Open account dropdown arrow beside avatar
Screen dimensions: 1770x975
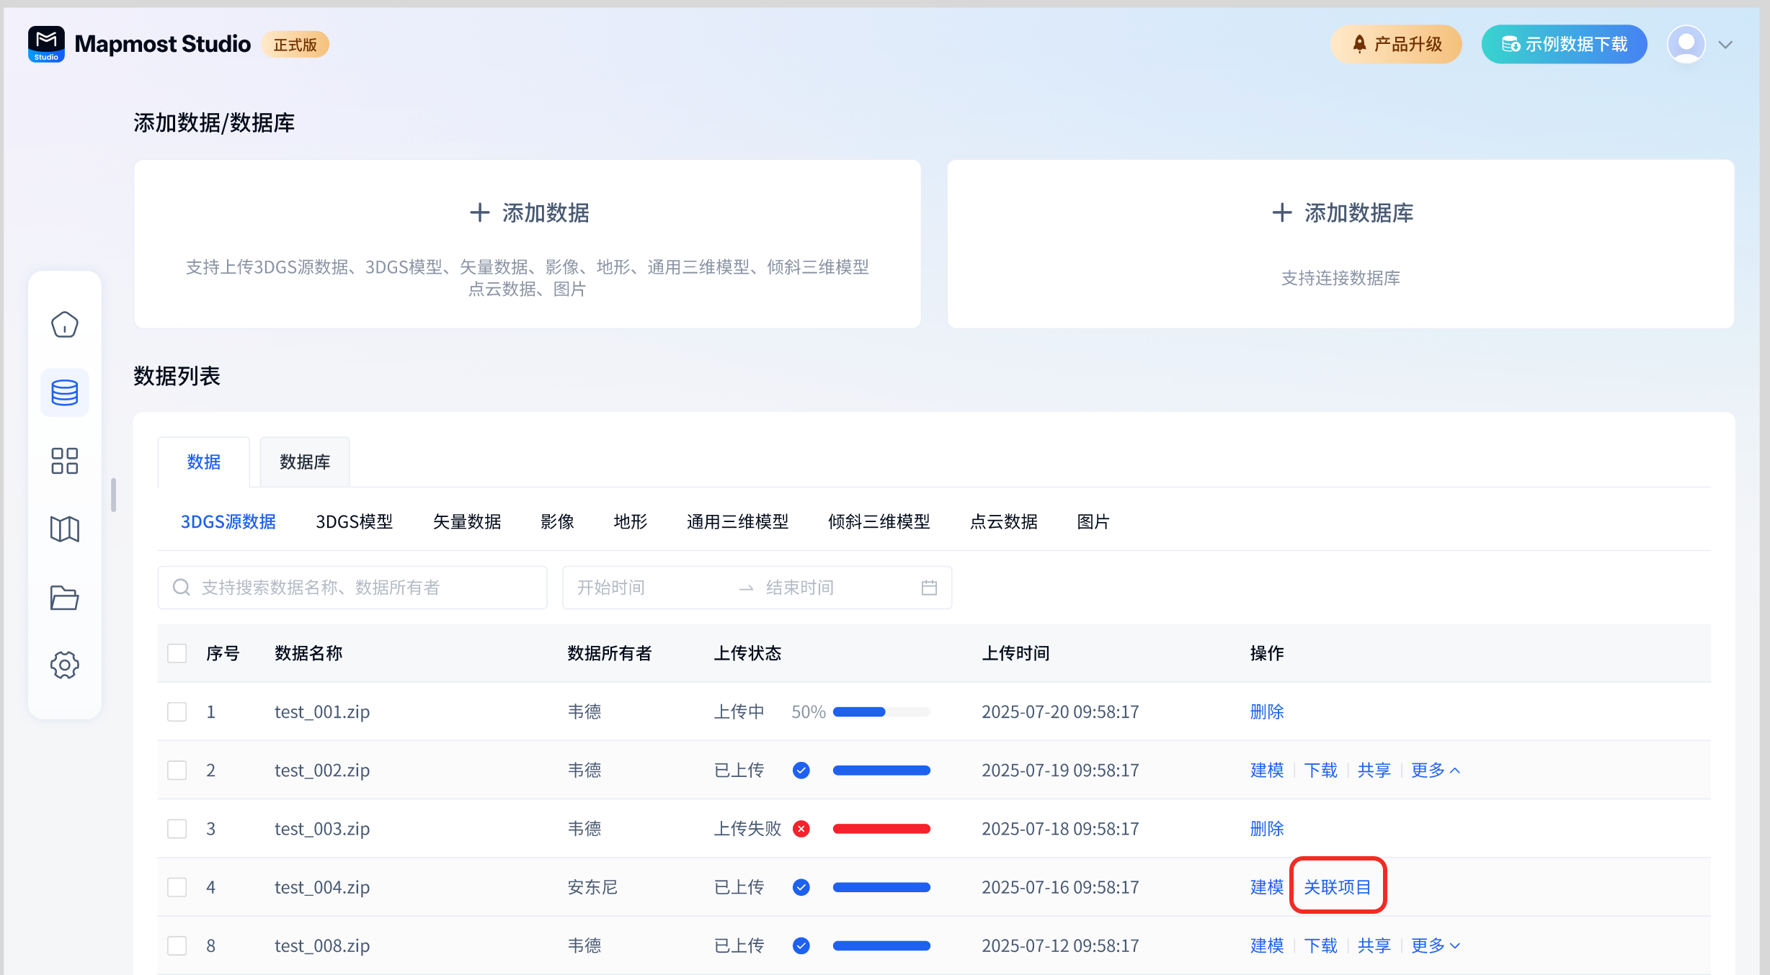click(x=1725, y=45)
